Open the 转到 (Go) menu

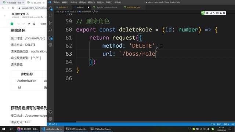(x=91, y=2)
